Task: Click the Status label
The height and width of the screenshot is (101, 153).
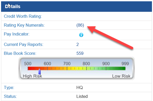Action: click(x=10, y=97)
